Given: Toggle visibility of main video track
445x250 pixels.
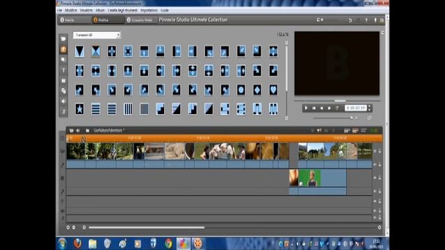Looking at the screenshot, I should 375,151.
